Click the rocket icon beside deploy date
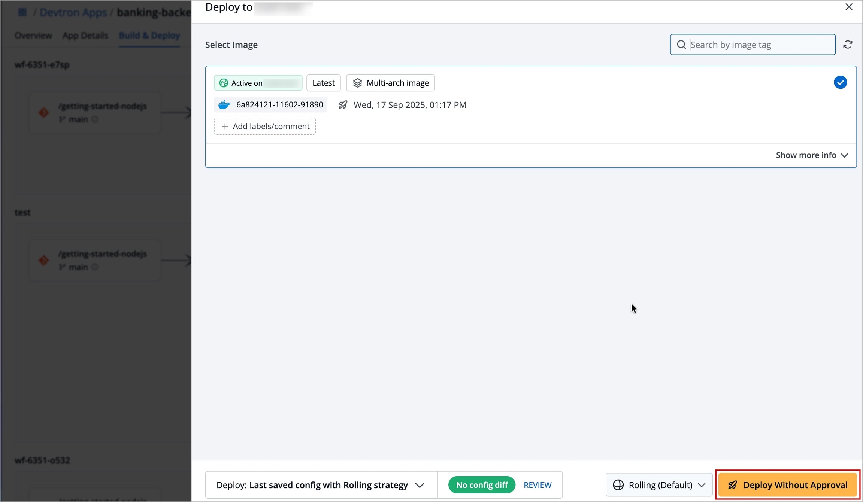The height and width of the screenshot is (502, 863). click(x=343, y=105)
